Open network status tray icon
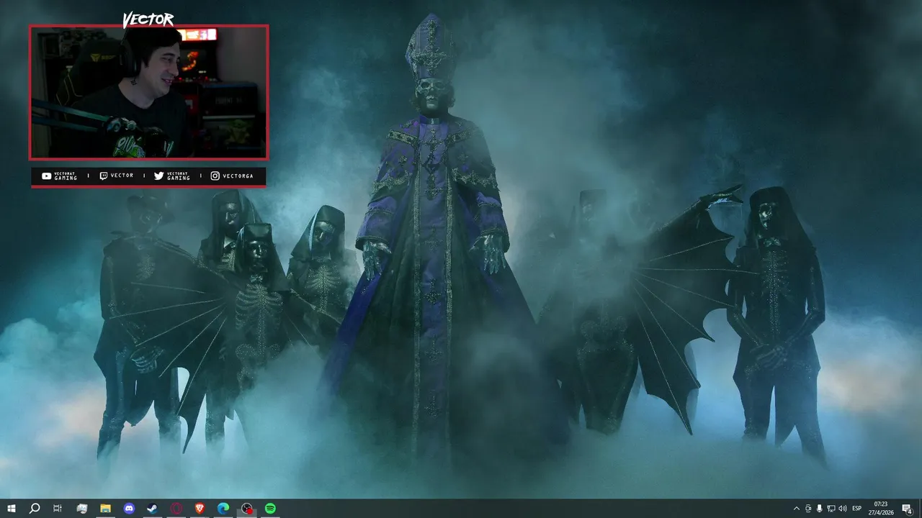Screen dimensions: 922x518 click(x=831, y=508)
